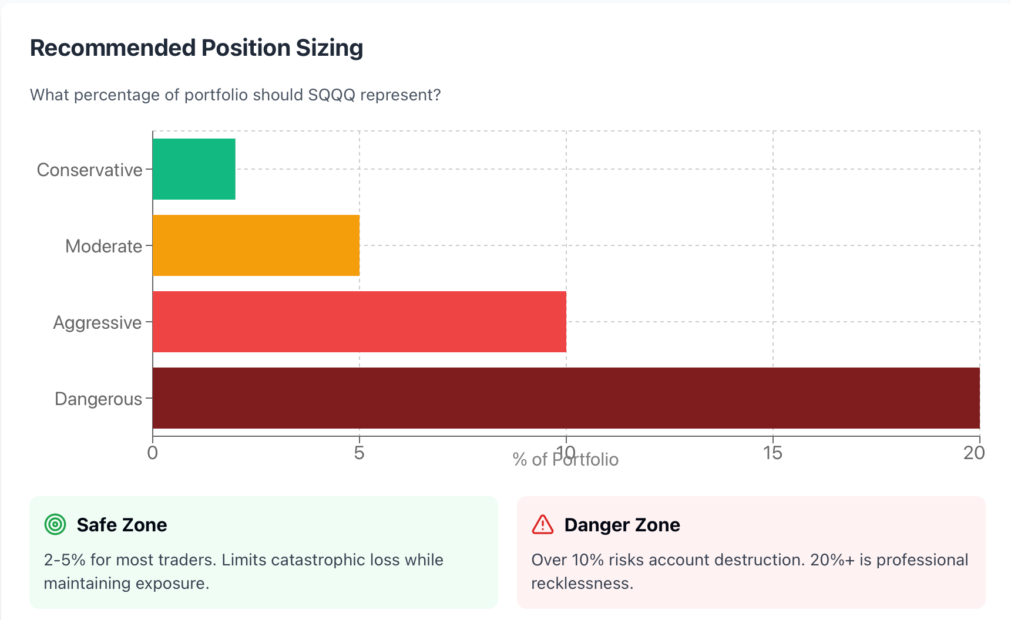Select the dark red Dangerous bar
This screenshot has height=620, width=1011.
566,398
